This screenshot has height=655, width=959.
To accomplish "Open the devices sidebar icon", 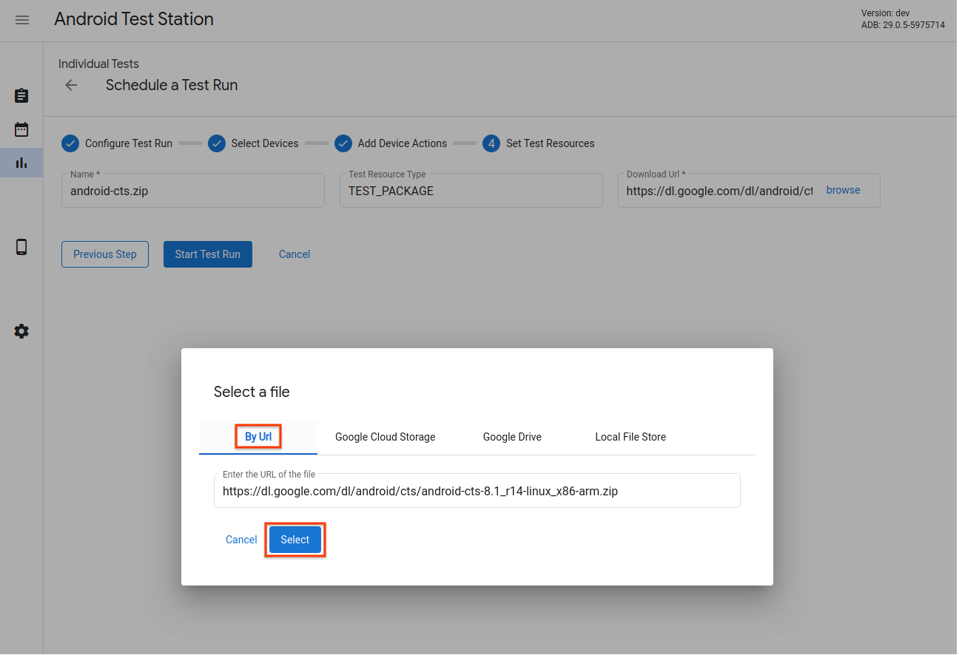I will click(x=21, y=247).
